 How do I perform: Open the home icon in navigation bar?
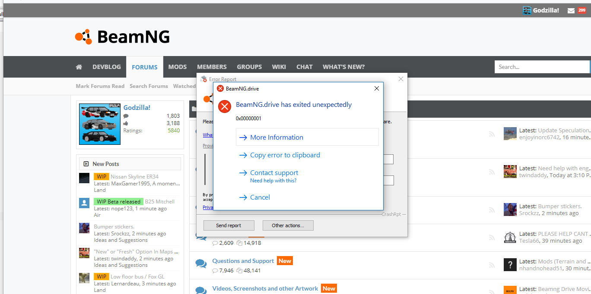click(x=79, y=67)
